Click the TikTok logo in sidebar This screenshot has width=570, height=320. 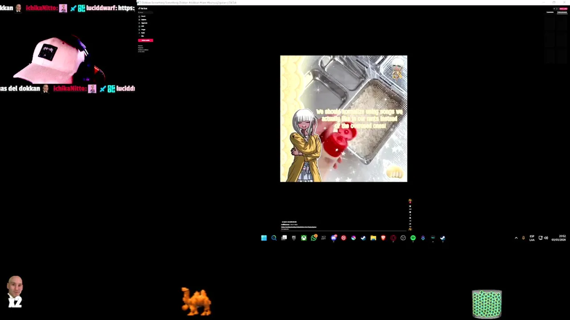click(143, 8)
